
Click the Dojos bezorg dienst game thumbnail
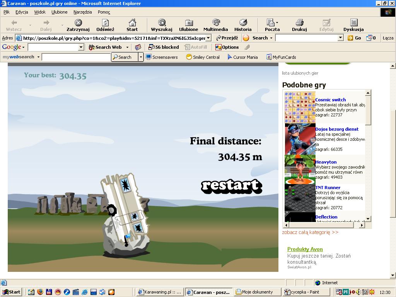pos(300,139)
